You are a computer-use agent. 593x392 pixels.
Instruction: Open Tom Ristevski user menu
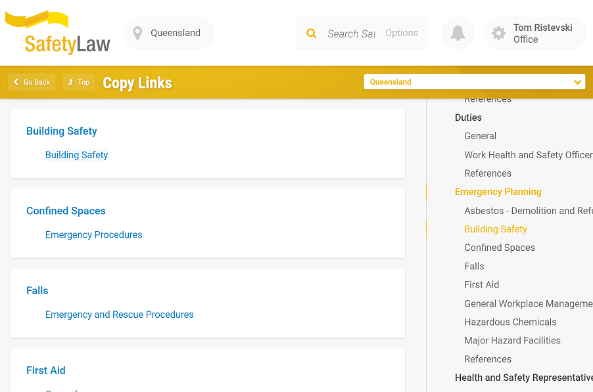click(x=535, y=33)
